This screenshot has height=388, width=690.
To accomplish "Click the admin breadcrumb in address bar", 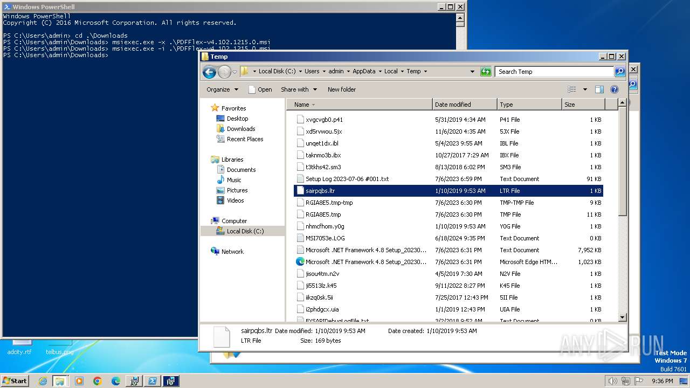I will pos(336,71).
